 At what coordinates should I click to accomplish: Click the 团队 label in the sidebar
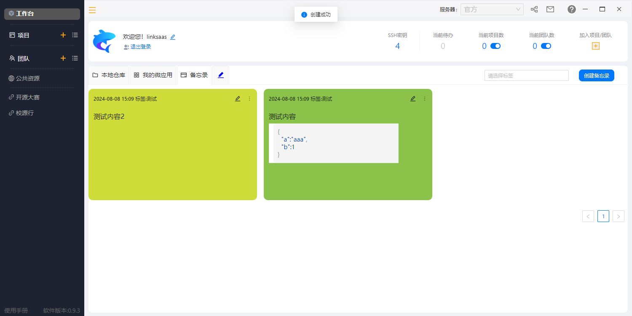(24, 59)
